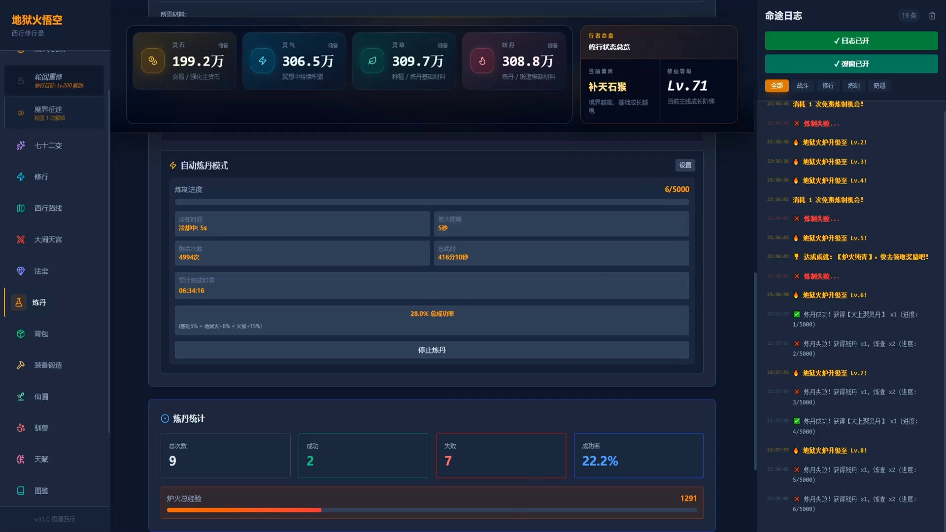The width and height of the screenshot is (946, 532).
Task: Switch log filter to 战斗 tab
Action: point(802,86)
